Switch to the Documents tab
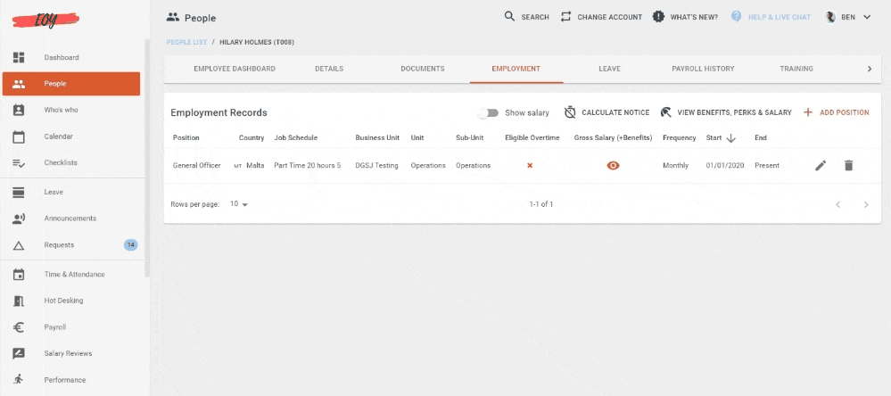The height and width of the screenshot is (396, 891). 422,69
